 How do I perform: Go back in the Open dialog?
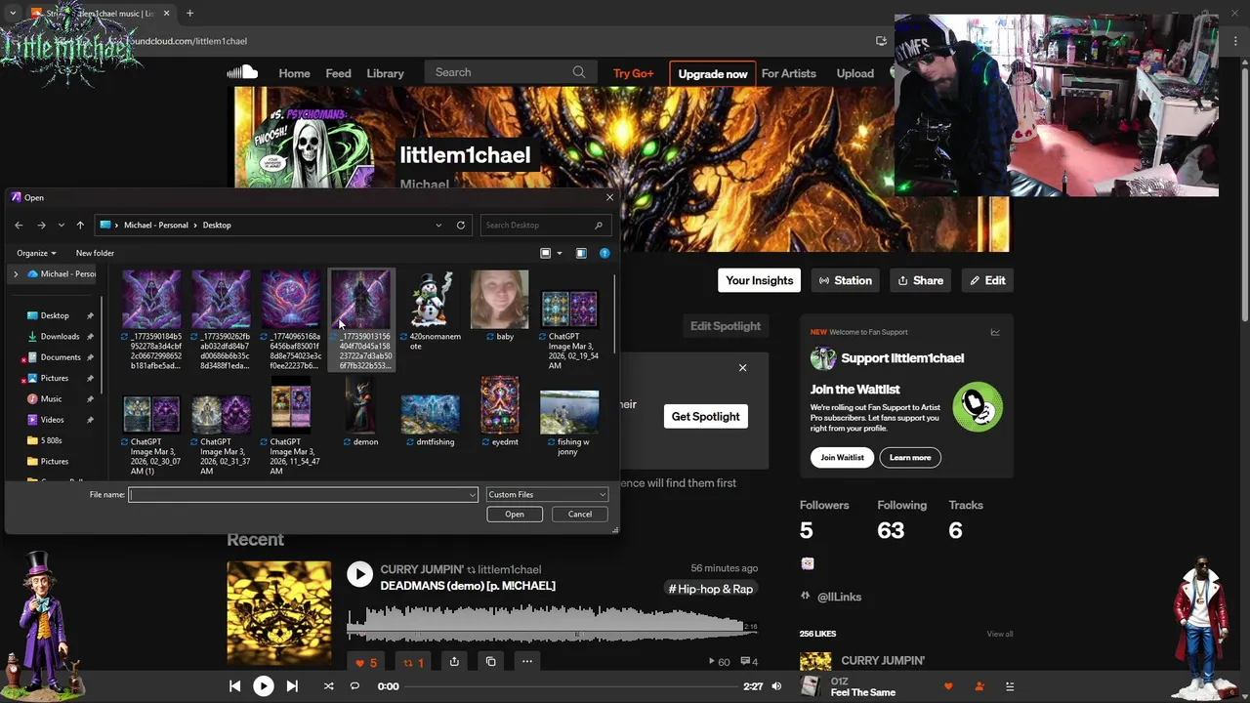coord(19,226)
